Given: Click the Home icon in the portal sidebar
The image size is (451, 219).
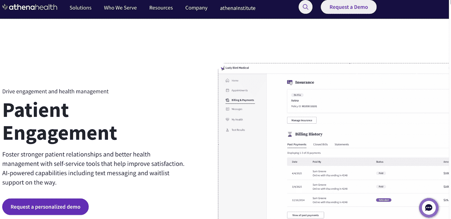Looking at the screenshot, I should (x=227, y=81).
